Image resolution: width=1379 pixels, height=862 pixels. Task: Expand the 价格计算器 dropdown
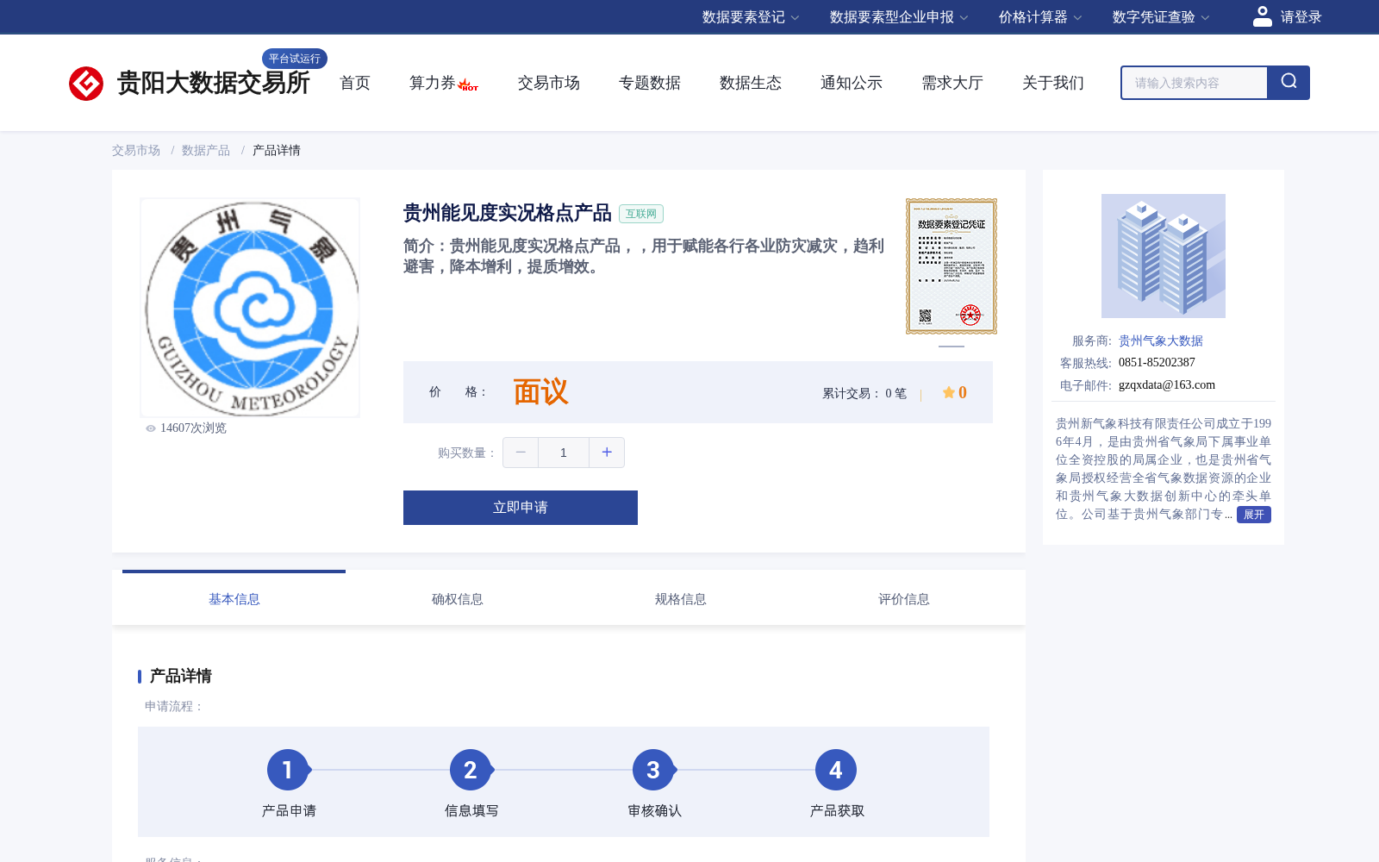(1040, 17)
